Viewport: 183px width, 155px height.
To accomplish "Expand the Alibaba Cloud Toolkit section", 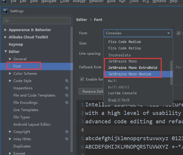I will 6,37.
